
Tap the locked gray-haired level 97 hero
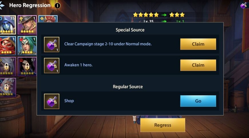coord(8,67)
